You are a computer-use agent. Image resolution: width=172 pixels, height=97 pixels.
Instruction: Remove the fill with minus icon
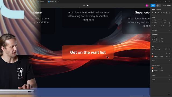(x=170, y=56)
